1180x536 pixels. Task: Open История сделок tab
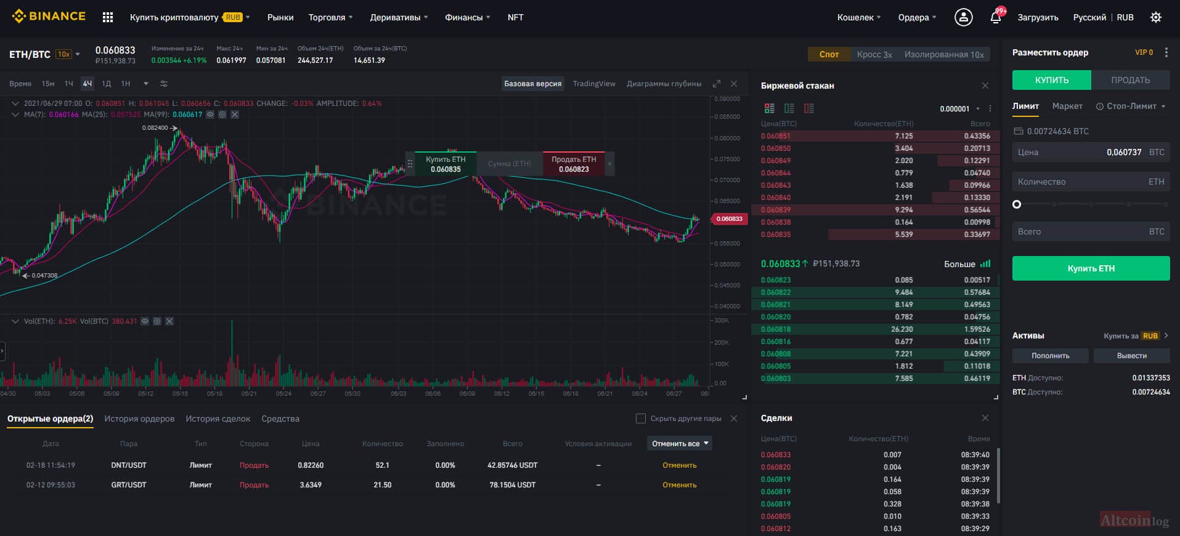point(218,418)
